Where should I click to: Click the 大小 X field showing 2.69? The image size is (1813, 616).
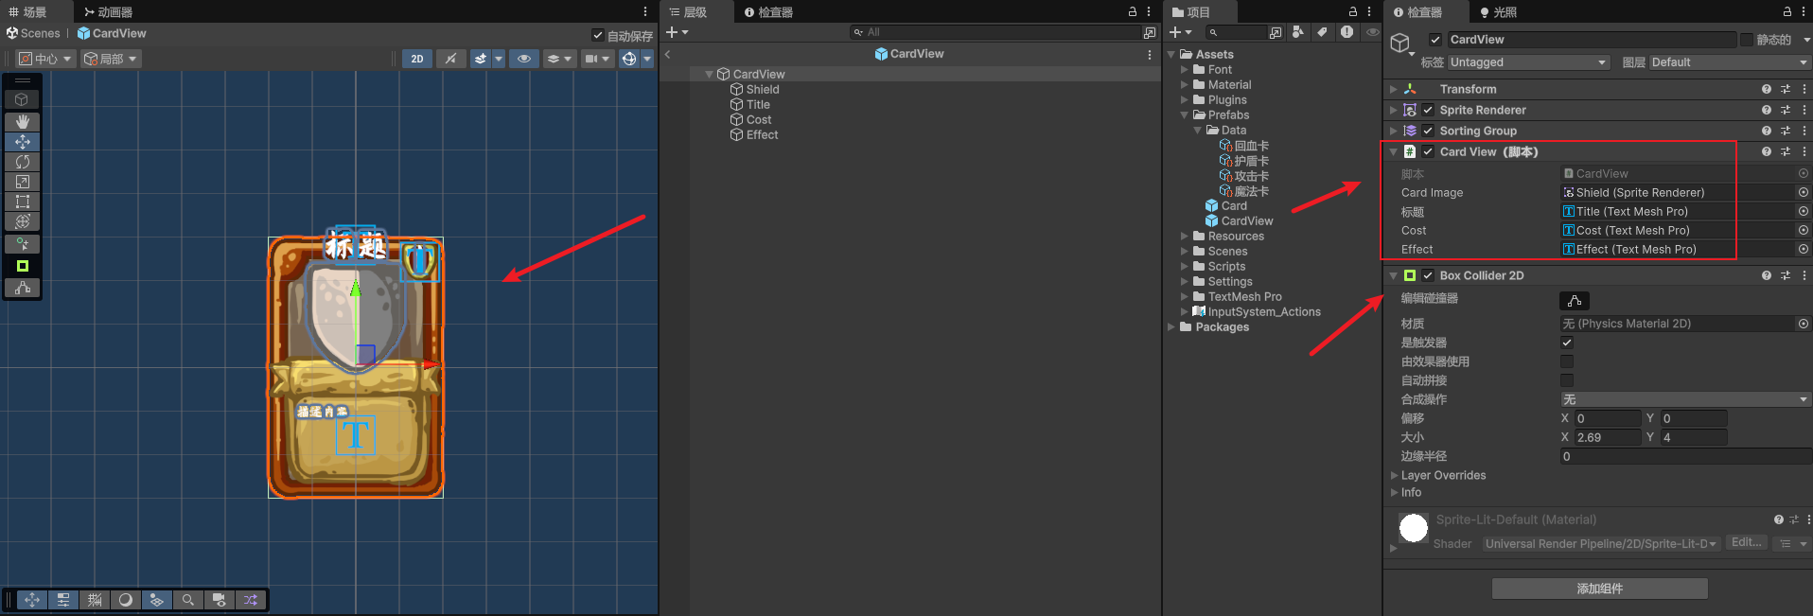(x=1608, y=437)
